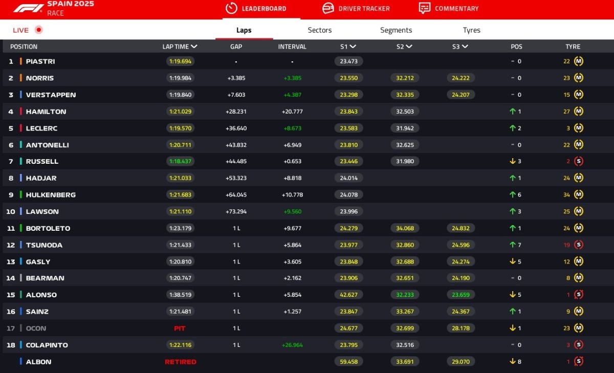This screenshot has height=373, width=614.
Task: Open the Segments tab
Action: 396,30
